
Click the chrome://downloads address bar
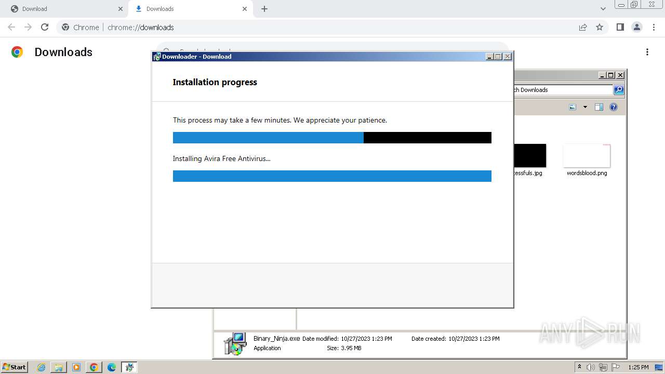pyautogui.click(x=316, y=27)
